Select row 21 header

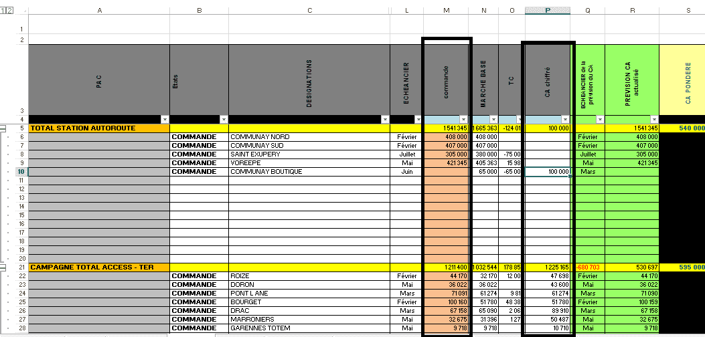point(21,267)
